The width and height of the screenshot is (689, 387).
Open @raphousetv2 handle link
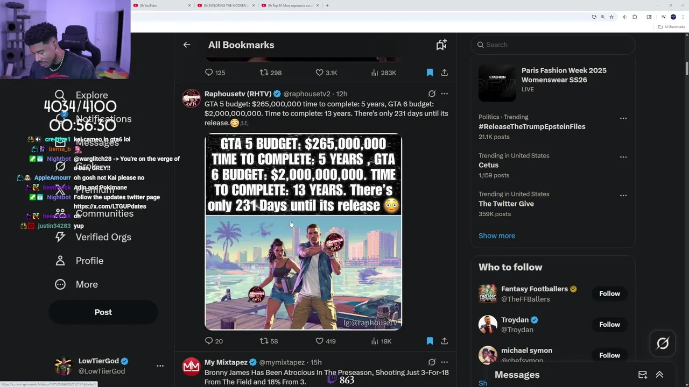pos(307,94)
